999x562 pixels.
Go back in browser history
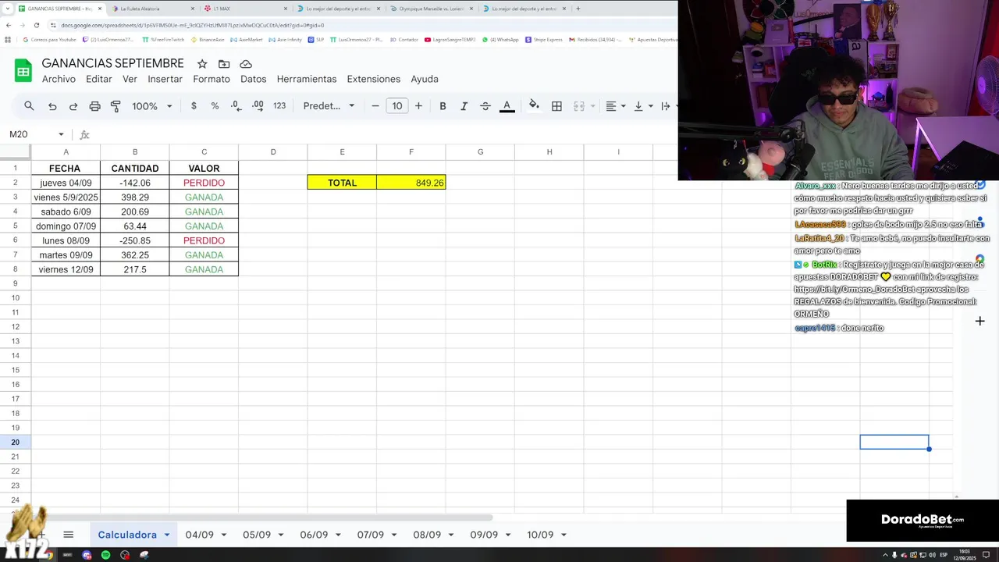point(9,25)
